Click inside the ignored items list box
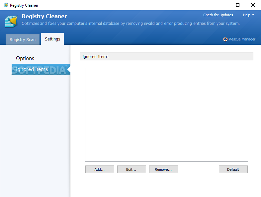 [x=166, y=115]
